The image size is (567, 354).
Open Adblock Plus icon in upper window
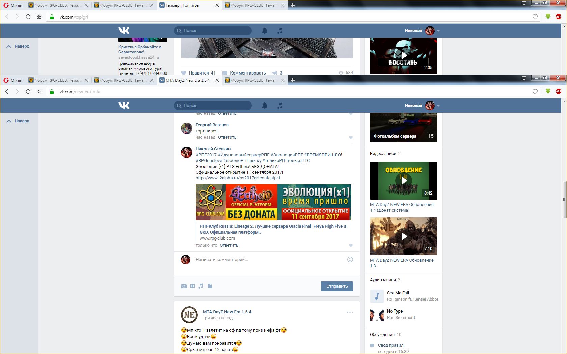[x=559, y=17]
